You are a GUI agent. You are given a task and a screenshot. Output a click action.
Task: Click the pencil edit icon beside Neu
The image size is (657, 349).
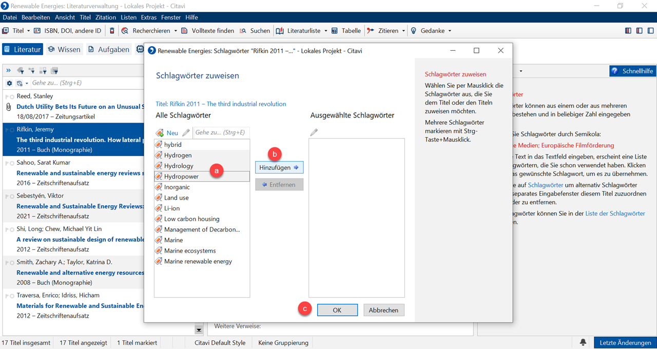tap(186, 133)
